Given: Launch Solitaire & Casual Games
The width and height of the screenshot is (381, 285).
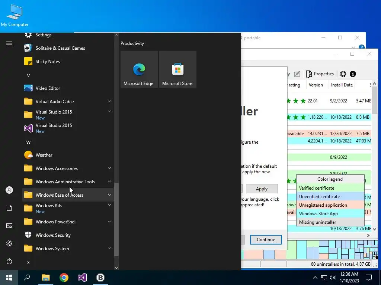Looking at the screenshot, I should 68,48.
